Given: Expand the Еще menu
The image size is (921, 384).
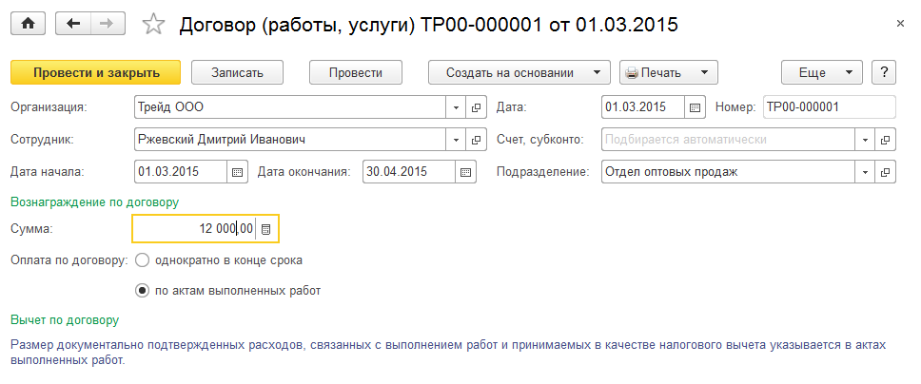Looking at the screenshot, I should (x=821, y=73).
